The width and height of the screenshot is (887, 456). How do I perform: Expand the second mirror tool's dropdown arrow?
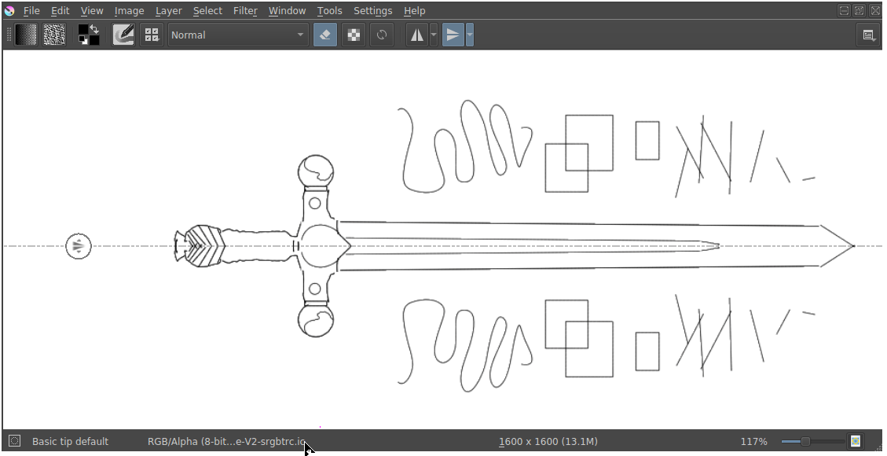469,34
